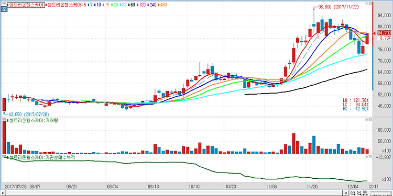The image size is (393, 196).
Task: Select the orange 15-day moving average legend
Action: pos(106,5)
